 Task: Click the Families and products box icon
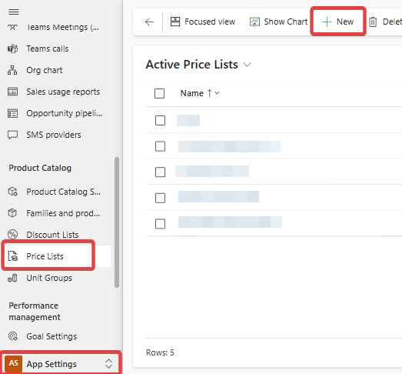click(x=12, y=213)
